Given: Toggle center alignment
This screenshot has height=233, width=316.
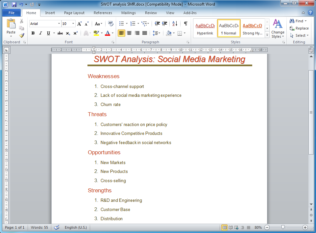Looking at the screenshot, I should pos(129,33).
